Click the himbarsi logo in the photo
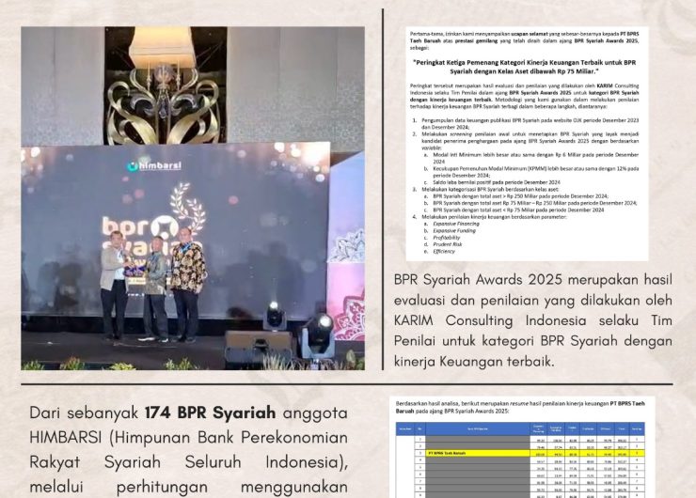Screen dimensions: 696x498 click(154, 166)
